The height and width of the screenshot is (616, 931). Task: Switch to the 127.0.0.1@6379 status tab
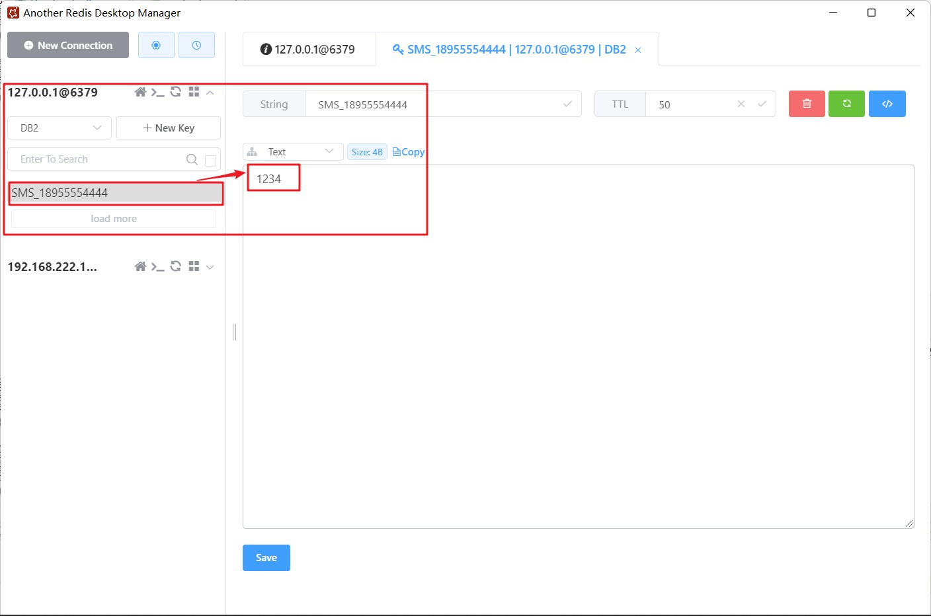[x=309, y=49]
